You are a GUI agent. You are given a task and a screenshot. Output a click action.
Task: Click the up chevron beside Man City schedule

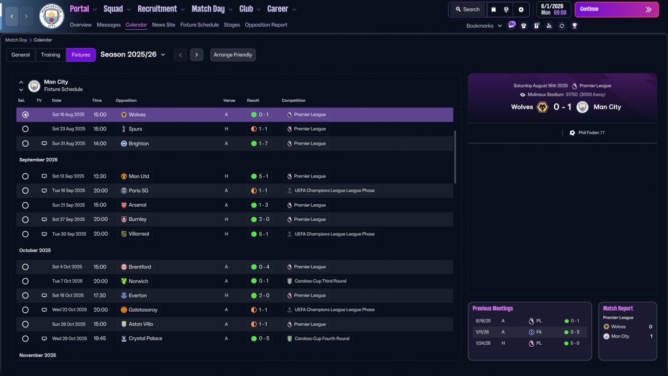21,82
